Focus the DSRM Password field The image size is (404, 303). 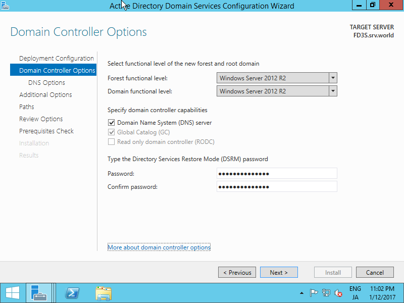click(277, 173)
